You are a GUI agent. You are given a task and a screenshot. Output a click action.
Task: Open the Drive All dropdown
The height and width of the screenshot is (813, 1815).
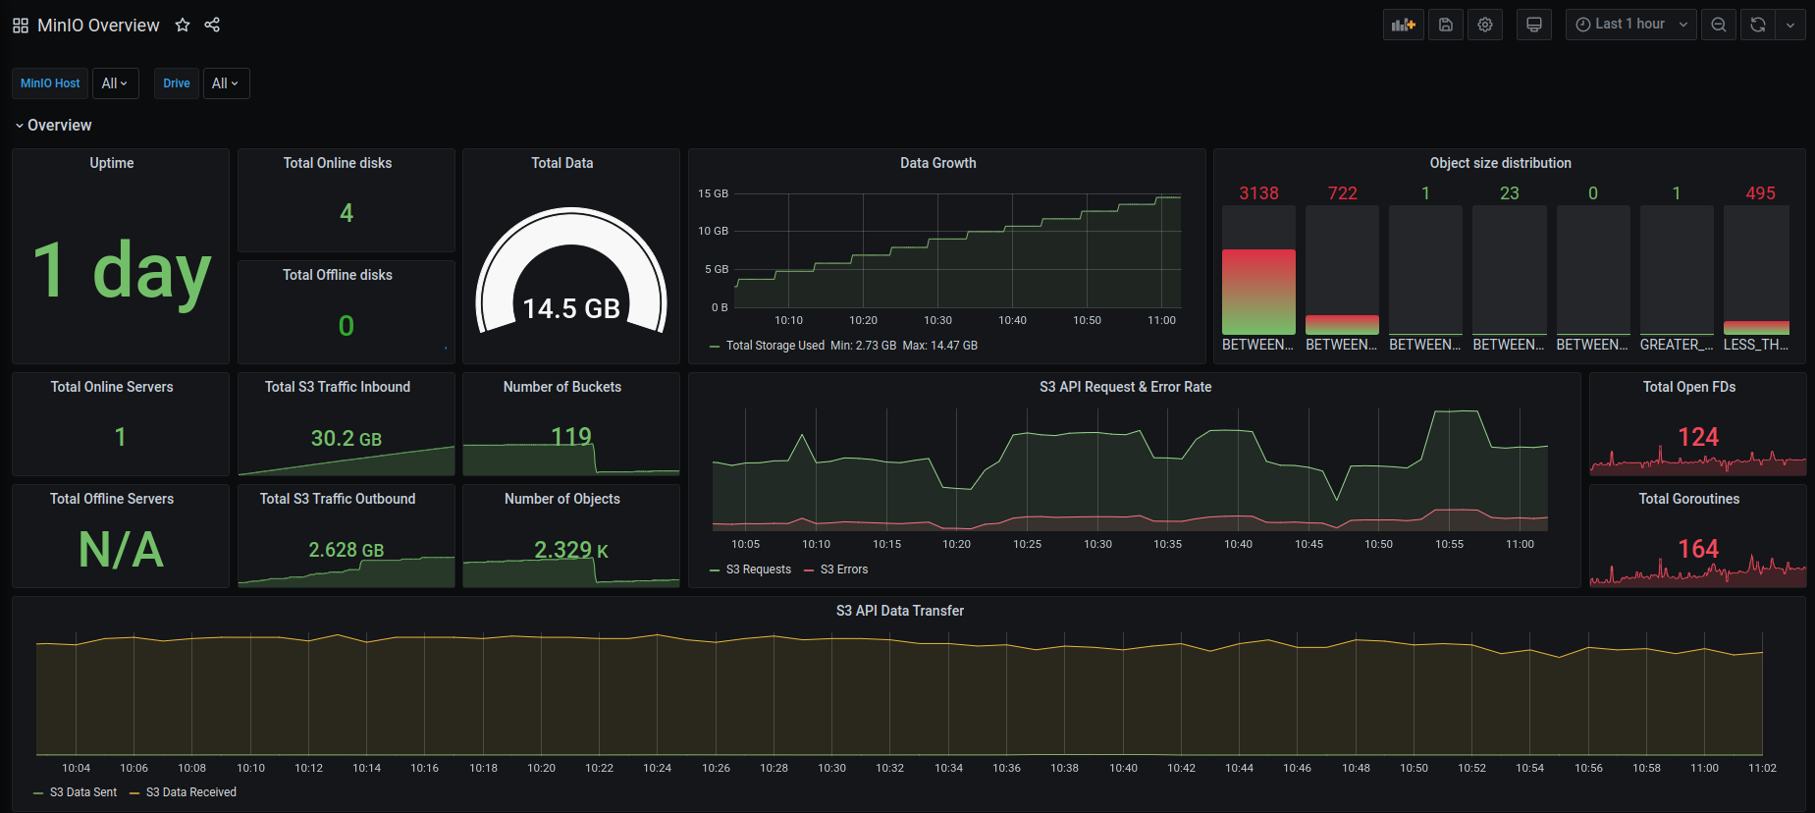pyautogui.click(x=226, y=83)
